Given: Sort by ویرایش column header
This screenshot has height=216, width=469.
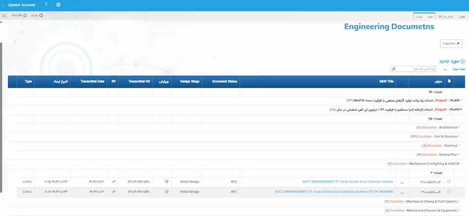Looking at the screenshot, I should click(165, 81).
